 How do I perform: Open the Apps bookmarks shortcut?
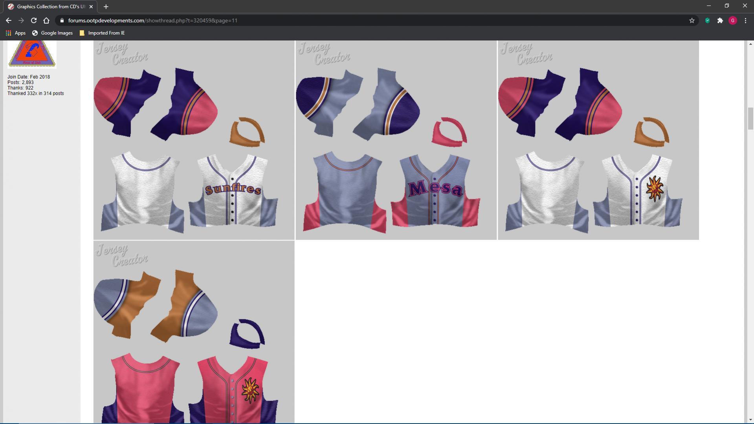click(x=16, y=33)
